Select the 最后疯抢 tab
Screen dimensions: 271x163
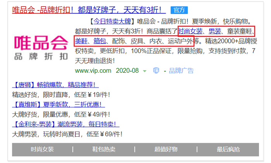[x=228, y=149]
